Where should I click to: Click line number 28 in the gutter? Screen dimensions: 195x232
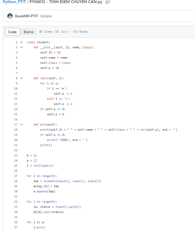click(x=16, y=181)
